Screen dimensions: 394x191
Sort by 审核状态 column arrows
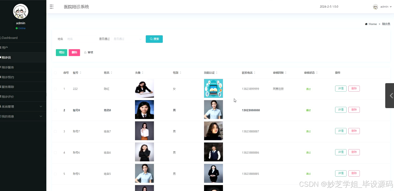click(x=317, y=73)
